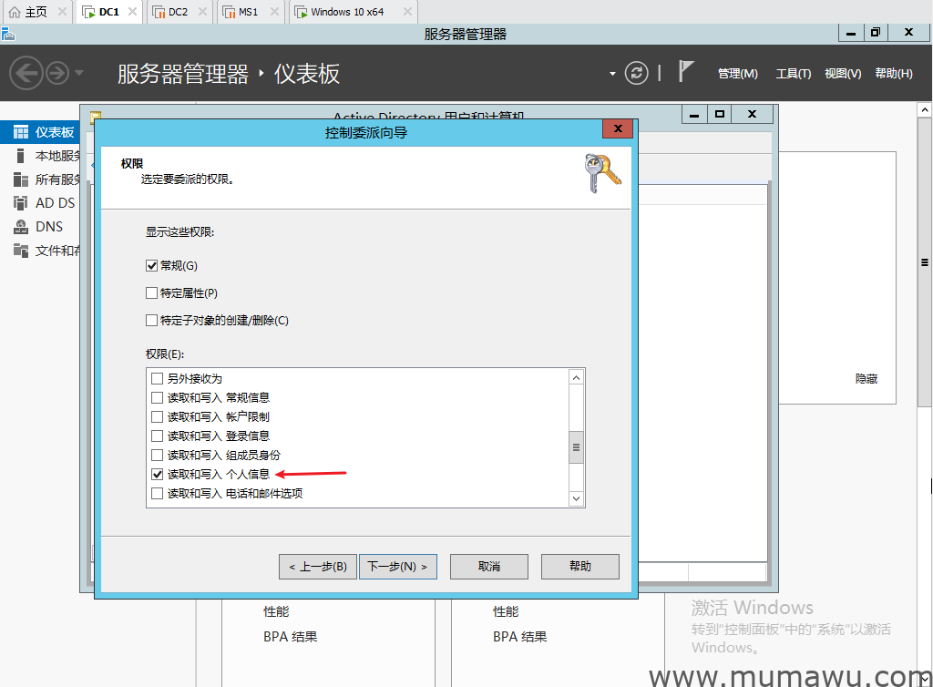Select 所有服务器 in the sidebar

43,179
